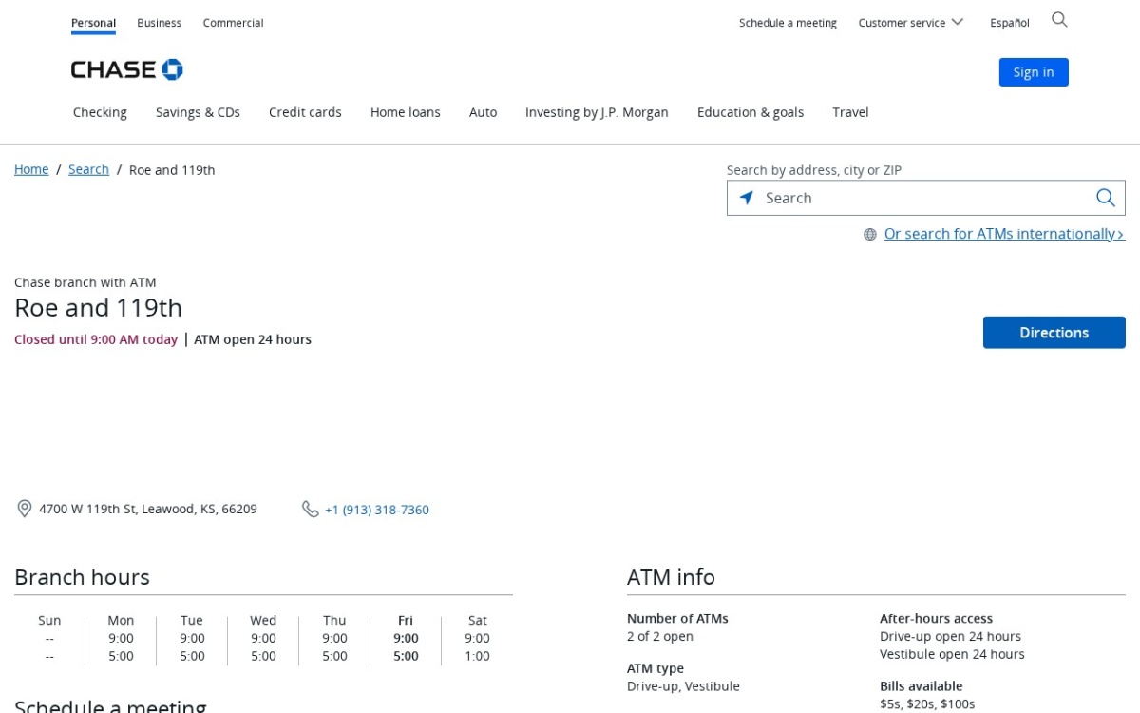Click the Bills available label
This screenshot has width=1140, height=713.
pyautogui.click(x=921, y=685)
